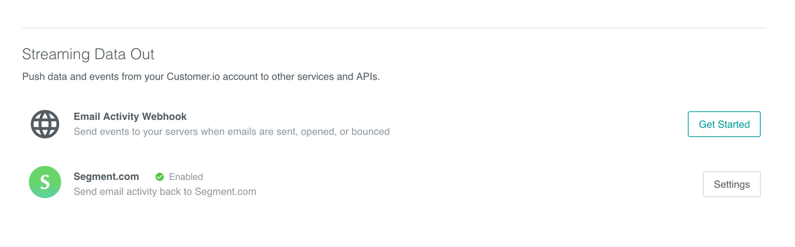Select the Email Activity Webhook title

pyautogui.click(x=130, y=116)
